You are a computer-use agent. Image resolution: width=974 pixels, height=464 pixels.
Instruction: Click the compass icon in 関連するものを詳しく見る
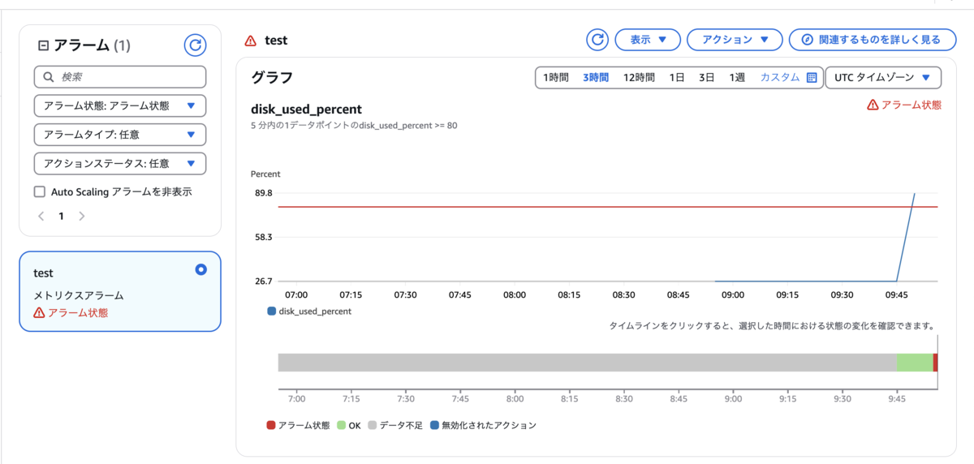(807, 39)
